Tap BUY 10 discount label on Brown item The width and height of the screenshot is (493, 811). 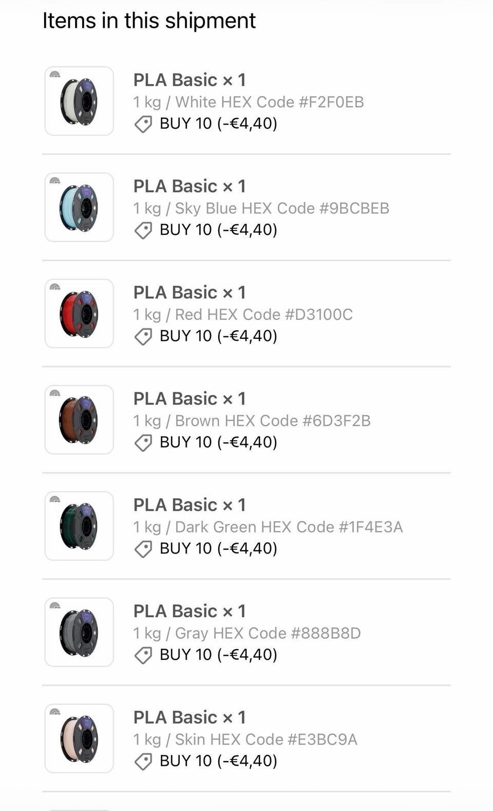tap(218, 442)
